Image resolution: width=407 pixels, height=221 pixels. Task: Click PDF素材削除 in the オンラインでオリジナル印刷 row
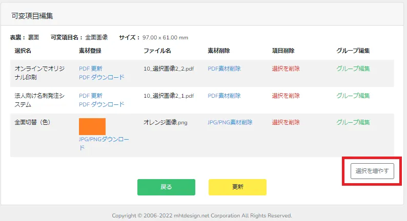pos(224,69)
